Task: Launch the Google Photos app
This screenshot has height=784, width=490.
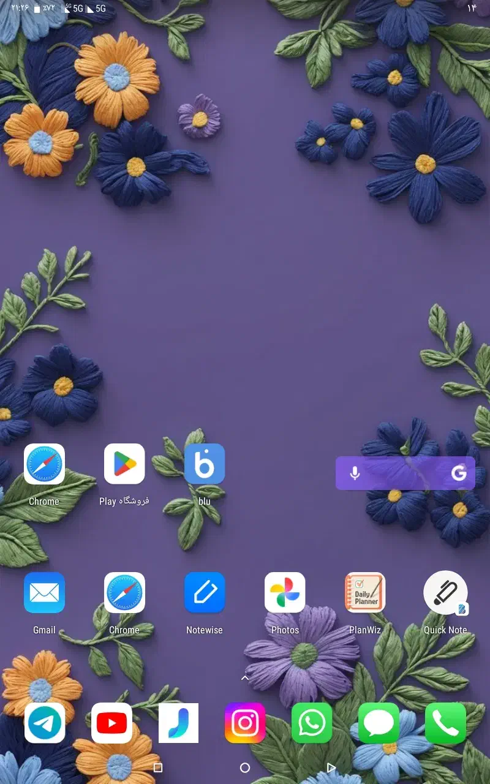Action: [x=285, y=591]
